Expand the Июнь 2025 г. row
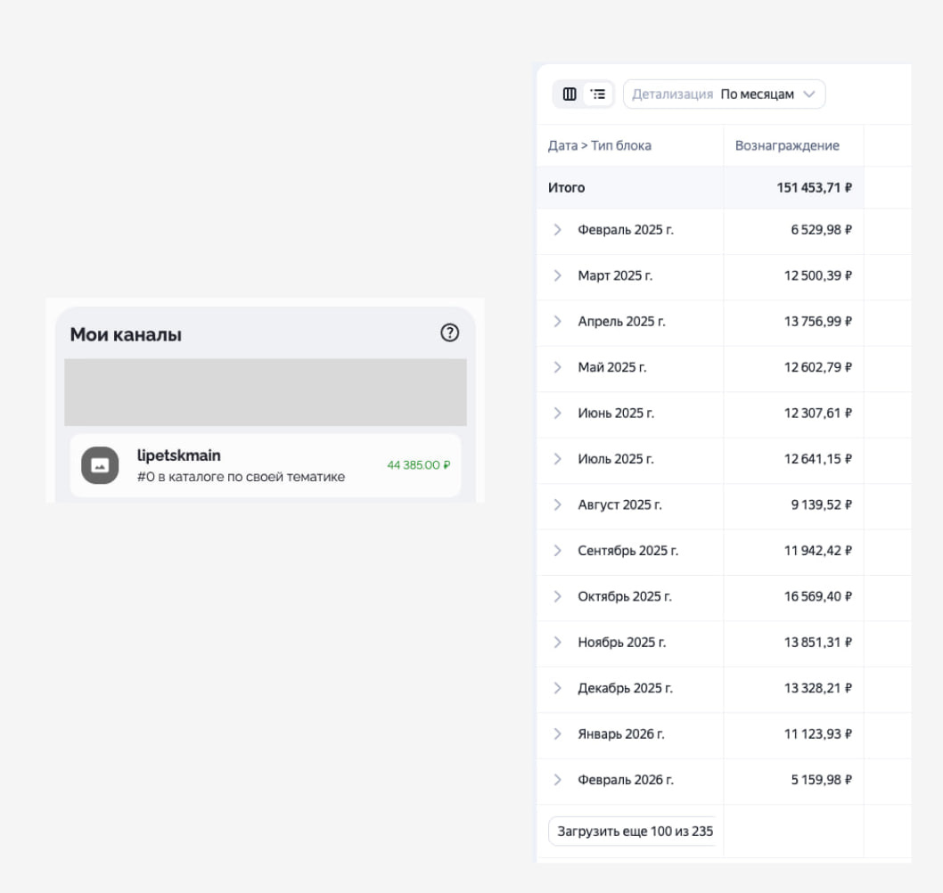943x893 pixels. pos(558,413)
